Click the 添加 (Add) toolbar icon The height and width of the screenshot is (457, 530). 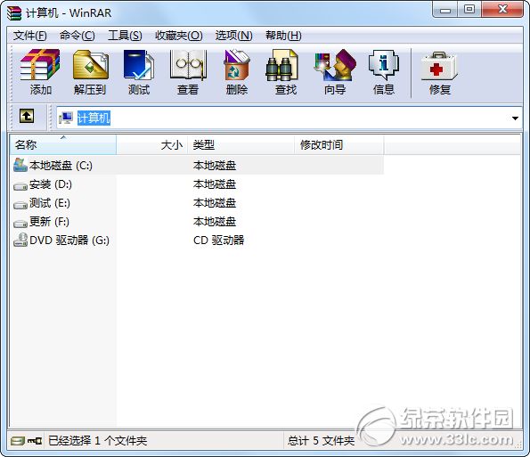pyautogui.click(x=40, y=71)
